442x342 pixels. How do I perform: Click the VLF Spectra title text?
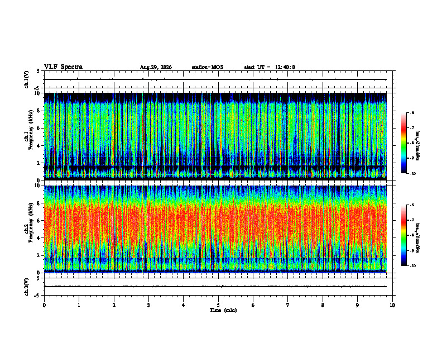click(63, 67)
